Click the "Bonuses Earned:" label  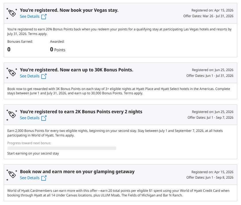coord(20,42)
